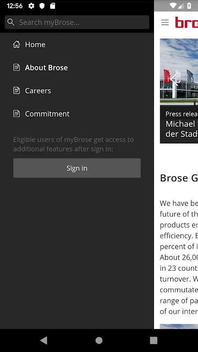
Task: Toggle the hamburger menu icon
Action: [165, 22]
